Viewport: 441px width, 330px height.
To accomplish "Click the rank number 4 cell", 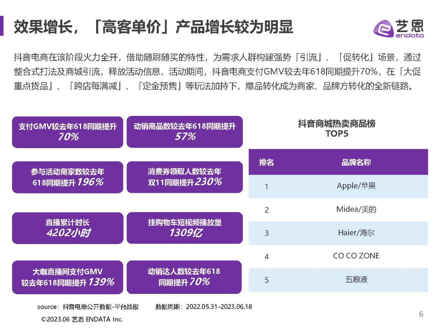I will pyautogui.click(x=266, y=256).
